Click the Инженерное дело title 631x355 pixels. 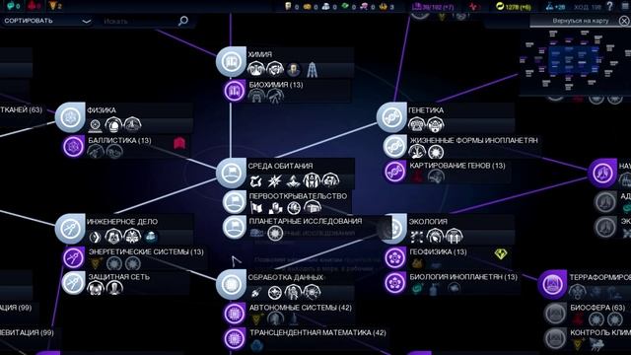point(122,222)
